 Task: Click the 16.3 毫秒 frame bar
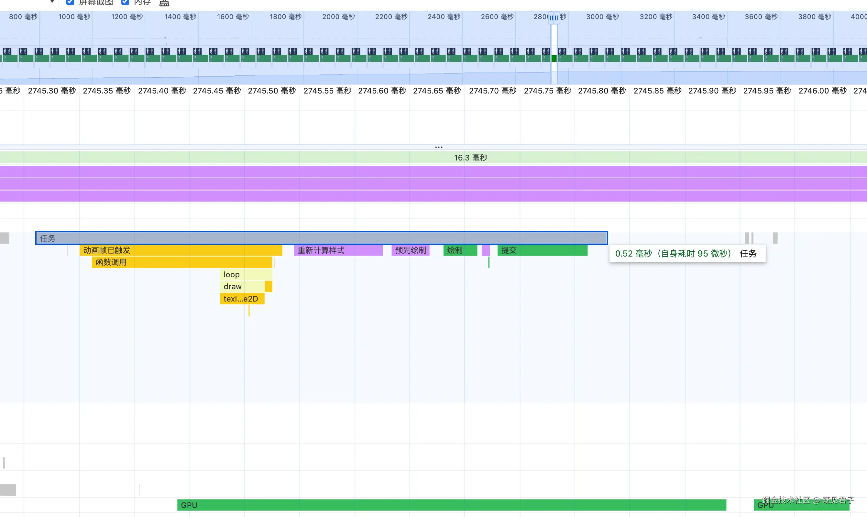coord(470,158)
